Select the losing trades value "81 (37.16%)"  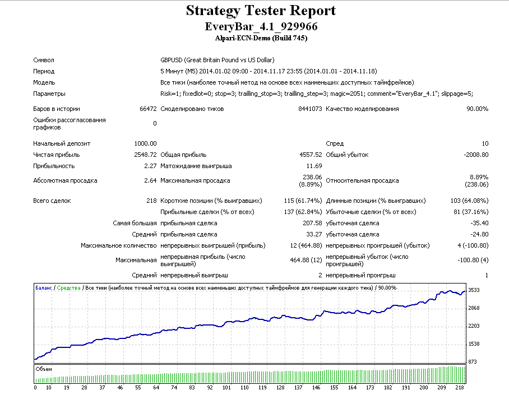[471, 212]
